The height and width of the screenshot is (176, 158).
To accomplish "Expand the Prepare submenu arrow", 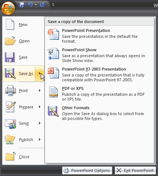I will [x=40, y=107].
